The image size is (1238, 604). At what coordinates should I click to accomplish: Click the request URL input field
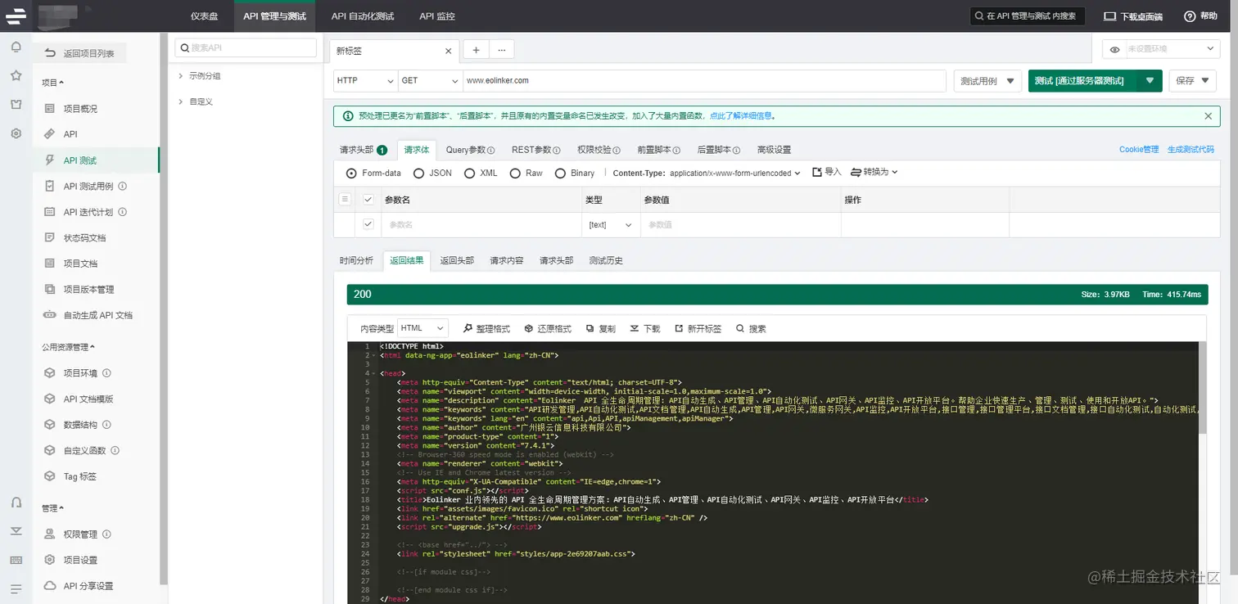click(x=703, y=80)
